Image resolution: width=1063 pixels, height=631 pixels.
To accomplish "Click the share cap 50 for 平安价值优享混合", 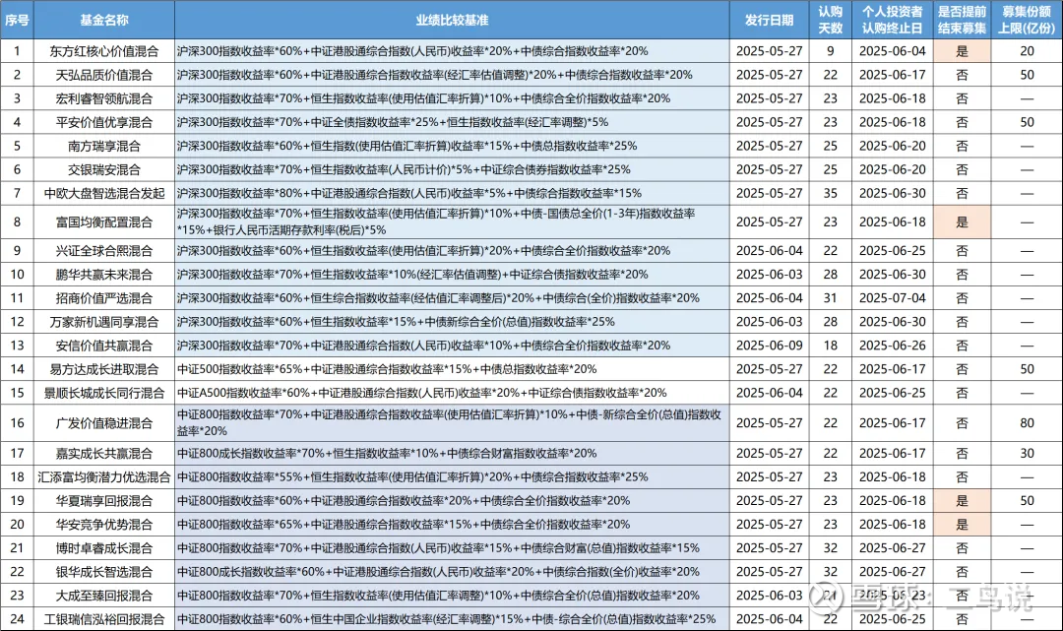I will click(1027, 122).
